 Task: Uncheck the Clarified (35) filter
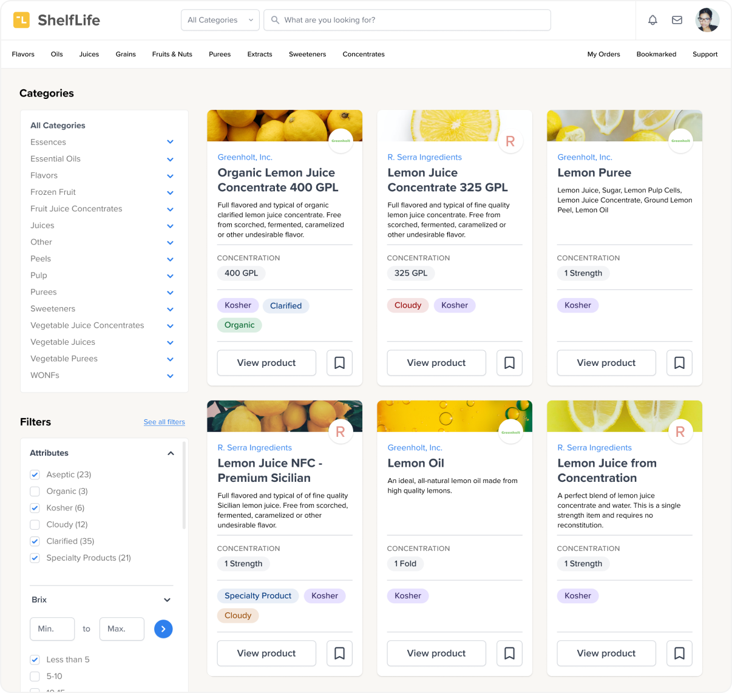35,541
